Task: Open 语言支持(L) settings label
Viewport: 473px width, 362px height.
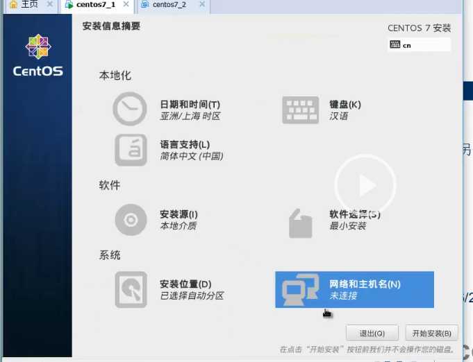Action: coord(185,144)
